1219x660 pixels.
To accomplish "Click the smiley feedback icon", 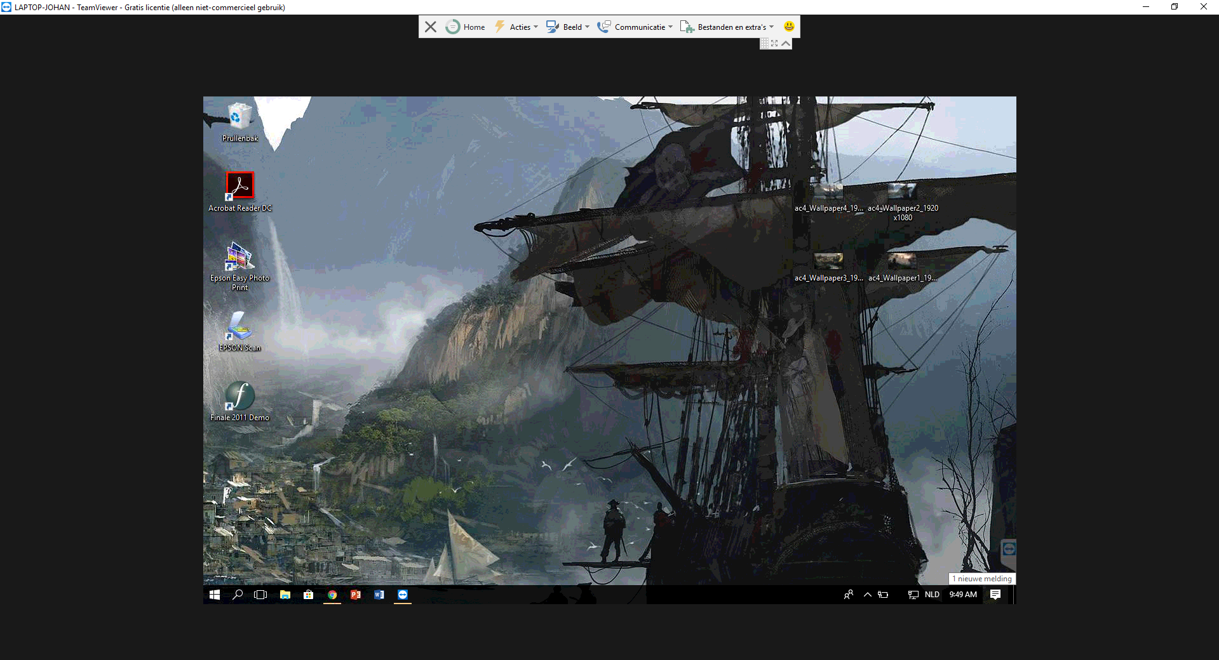I will click(x=789, y=27).
